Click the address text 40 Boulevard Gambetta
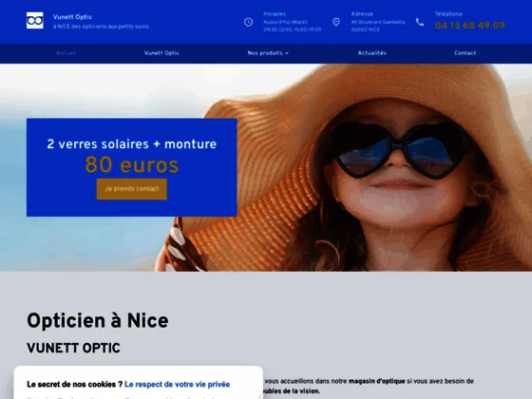This screenshot has height=399, width=532. click(378, 22)
